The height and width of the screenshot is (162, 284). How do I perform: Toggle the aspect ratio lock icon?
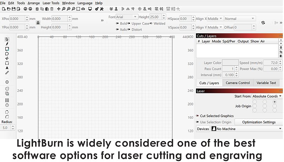pos(38,23)
